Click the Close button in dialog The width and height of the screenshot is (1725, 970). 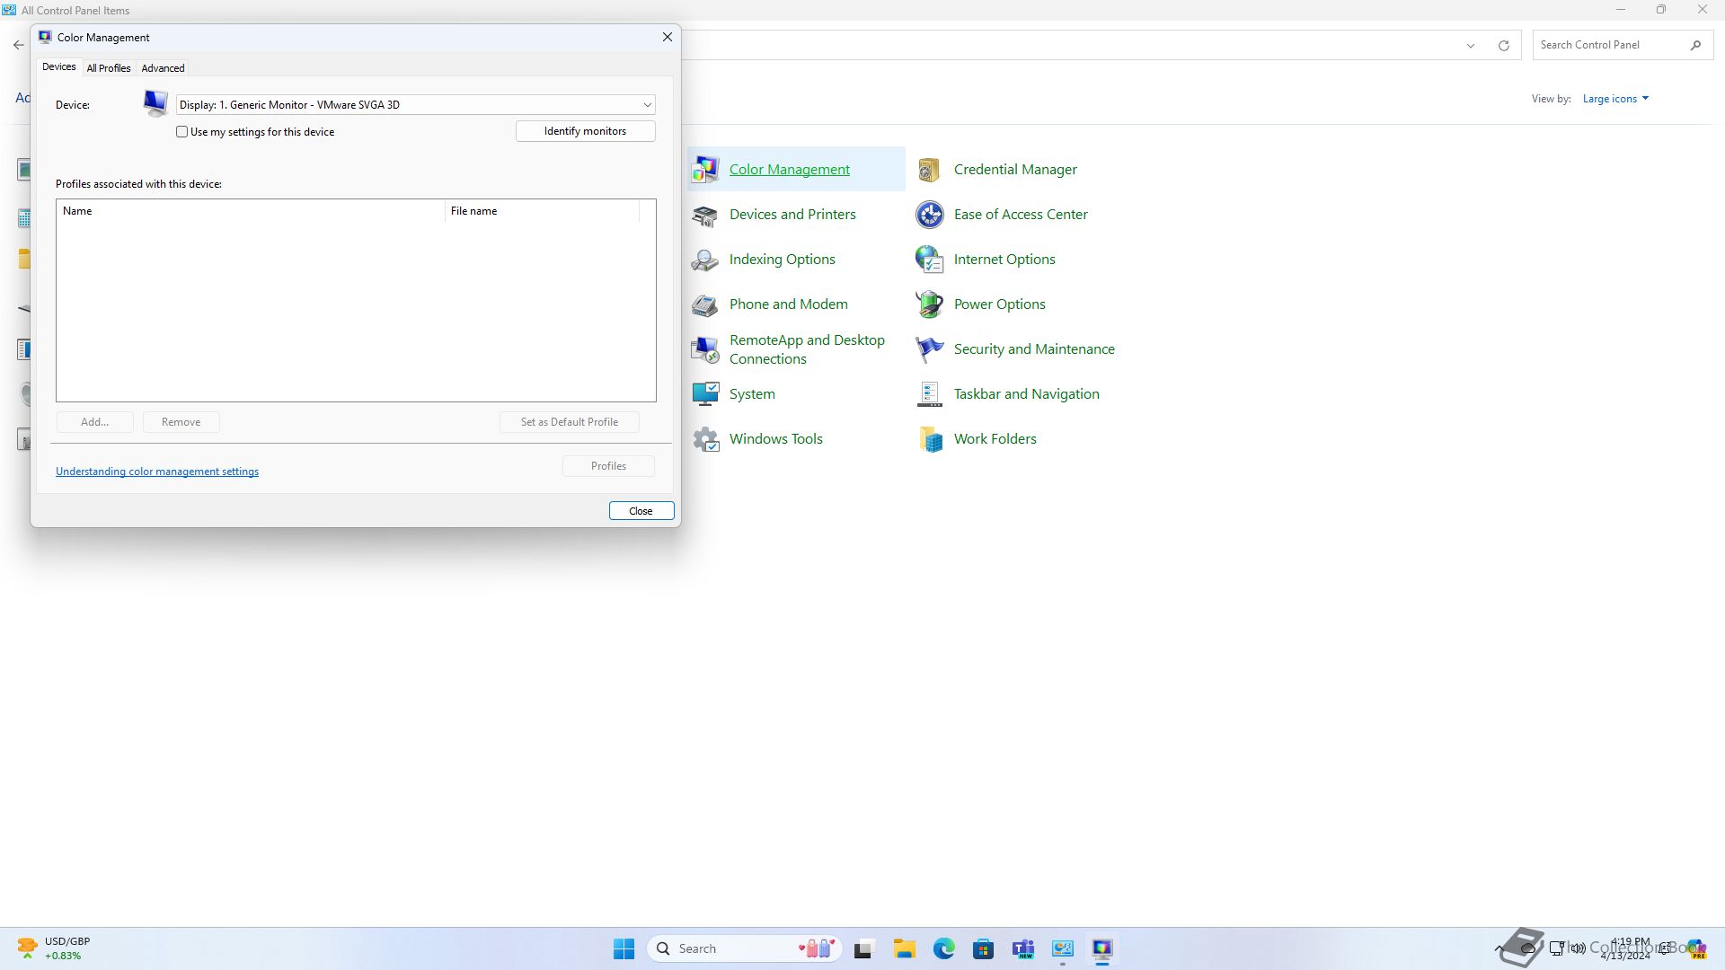[641, 511]
